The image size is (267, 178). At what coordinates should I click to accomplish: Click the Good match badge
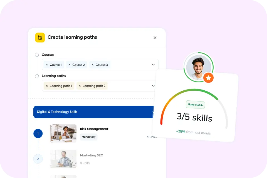tap(195, 105)
